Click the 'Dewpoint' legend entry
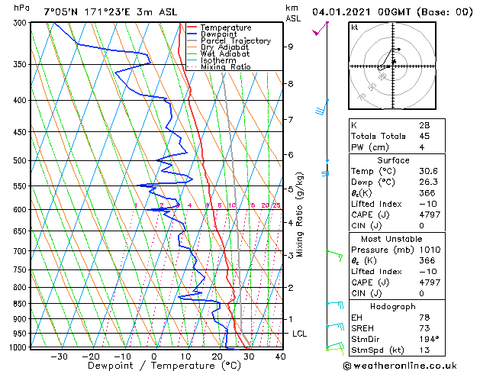The image size is (480, 371). tap(218, 34)
